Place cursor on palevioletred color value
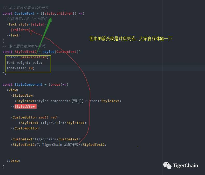The width and height of the screenshot is (205, 175). [34, 57]
